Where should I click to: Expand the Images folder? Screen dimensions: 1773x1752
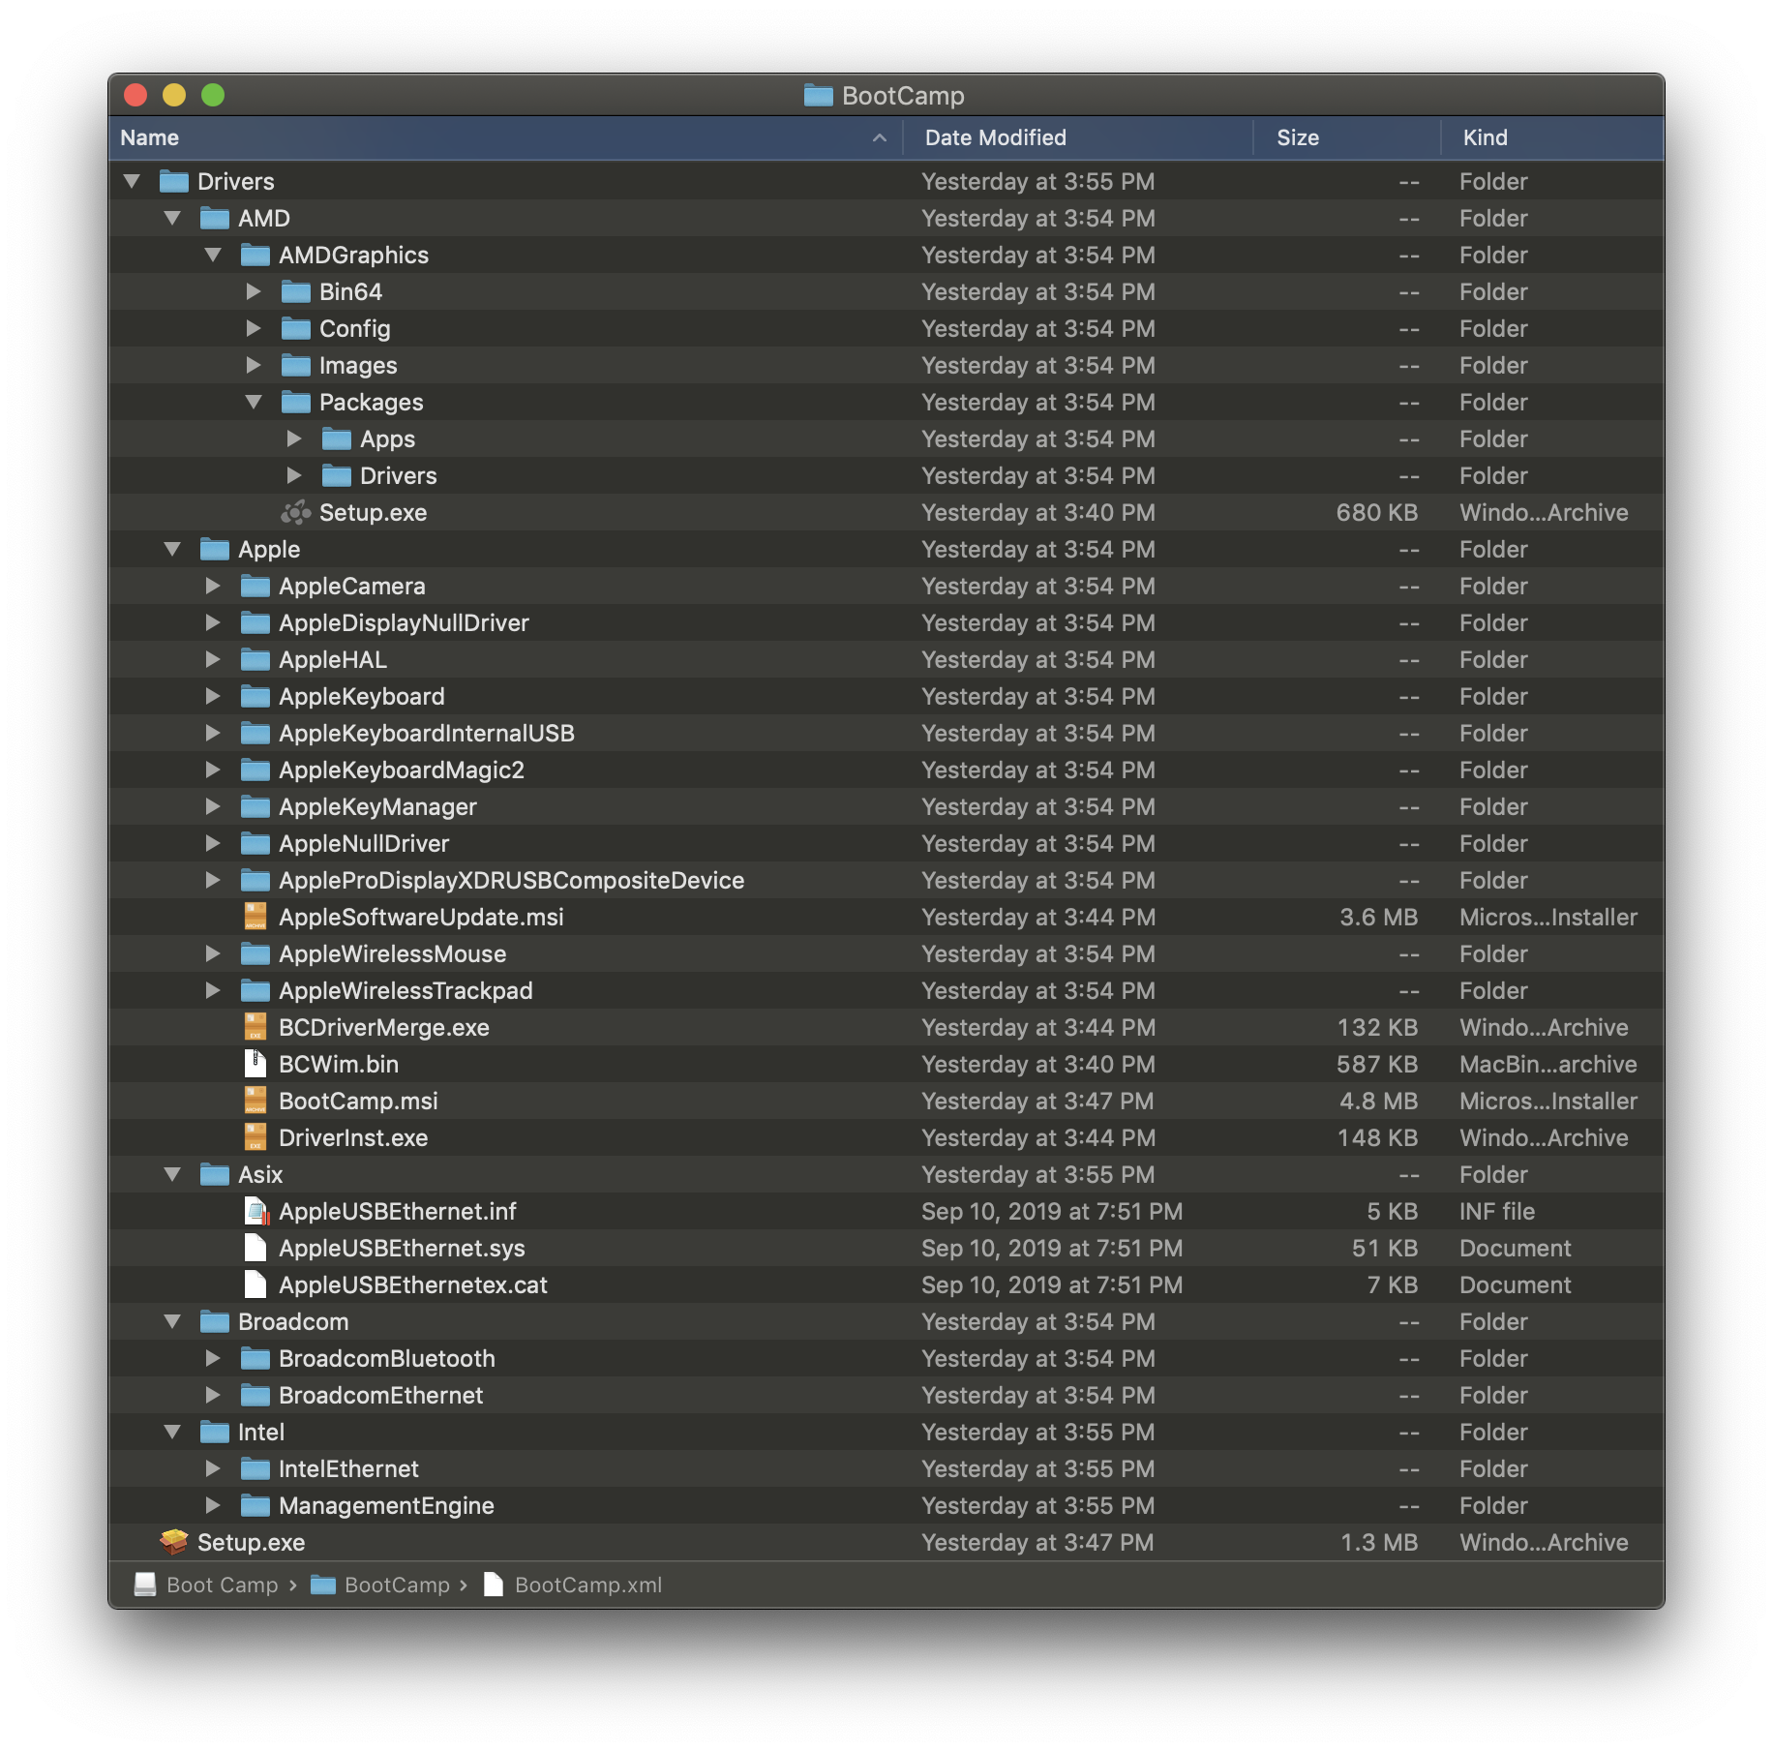pos(254,365)
